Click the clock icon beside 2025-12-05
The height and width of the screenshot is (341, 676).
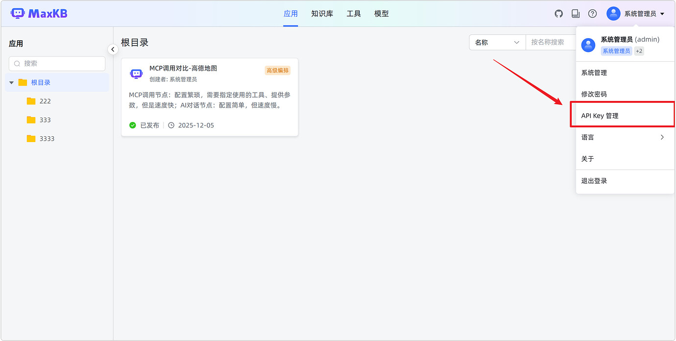point(171,125)
